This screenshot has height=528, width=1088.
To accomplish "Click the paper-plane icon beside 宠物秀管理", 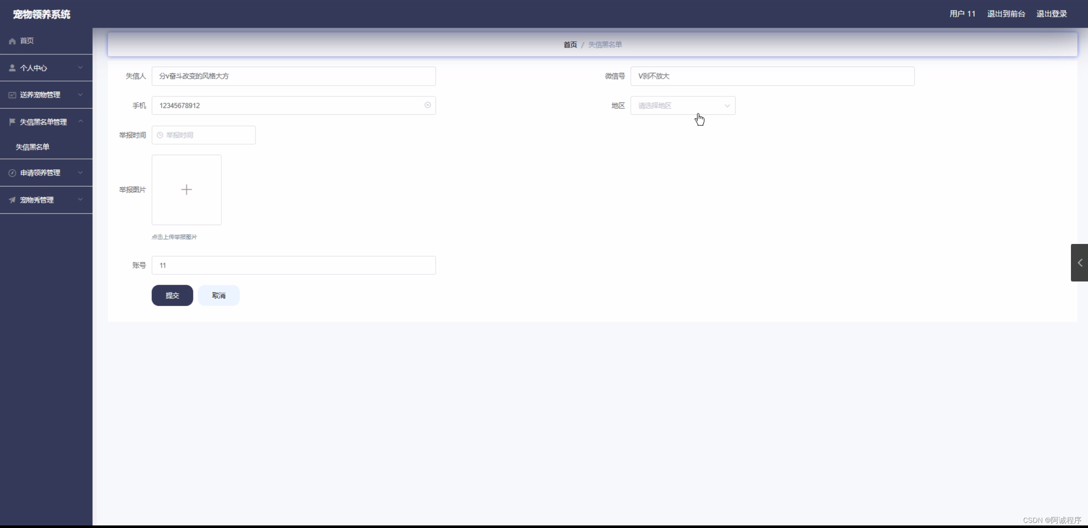I will 12,200.
